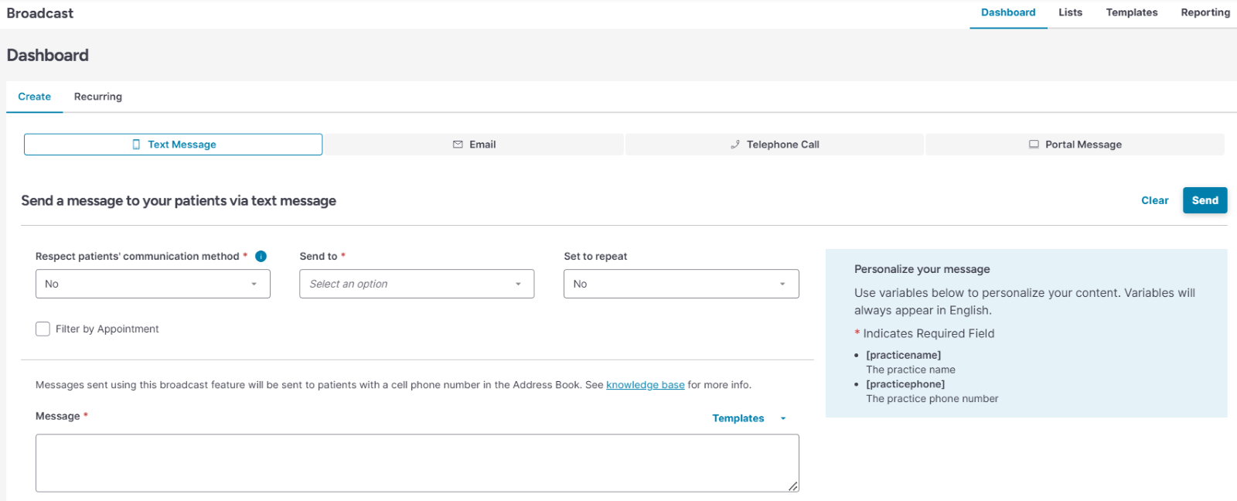Click the envelope icon on Email
This screenshot has width=1237, height=501.
(x=458, y=145)
